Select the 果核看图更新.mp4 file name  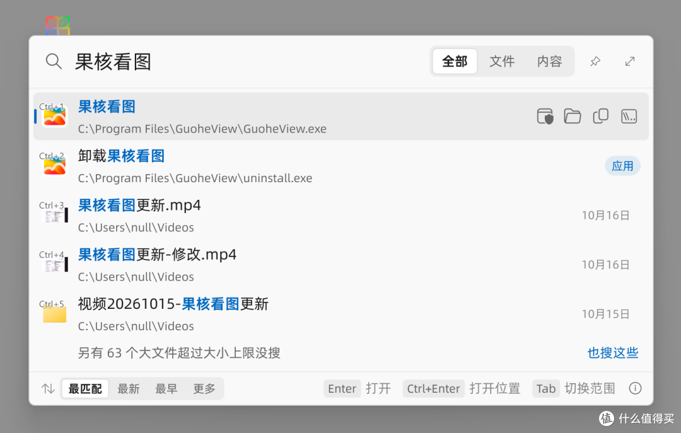pos(139,205)
